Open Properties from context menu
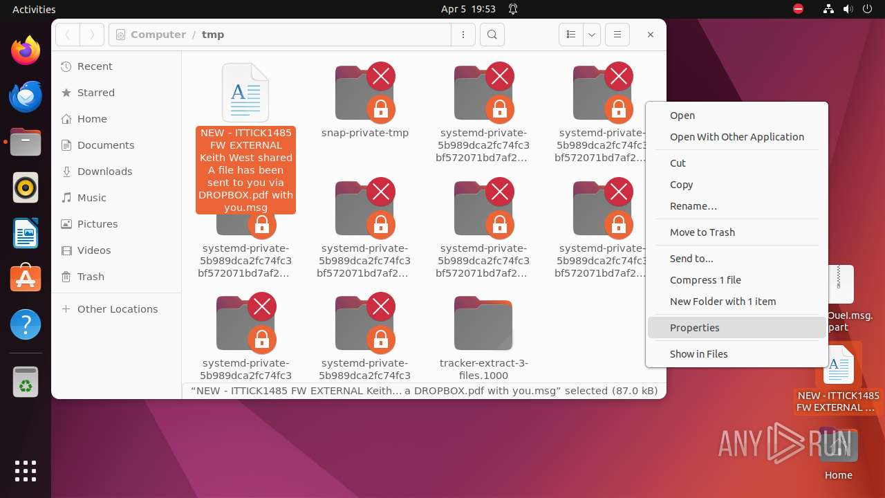Screen dimensions: 885x498 pos(737,328)
